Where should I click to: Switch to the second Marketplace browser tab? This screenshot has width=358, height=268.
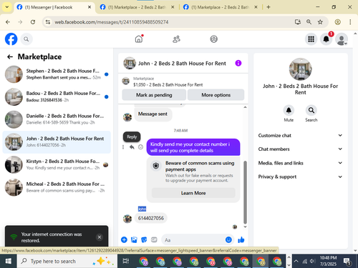point(137,7)
